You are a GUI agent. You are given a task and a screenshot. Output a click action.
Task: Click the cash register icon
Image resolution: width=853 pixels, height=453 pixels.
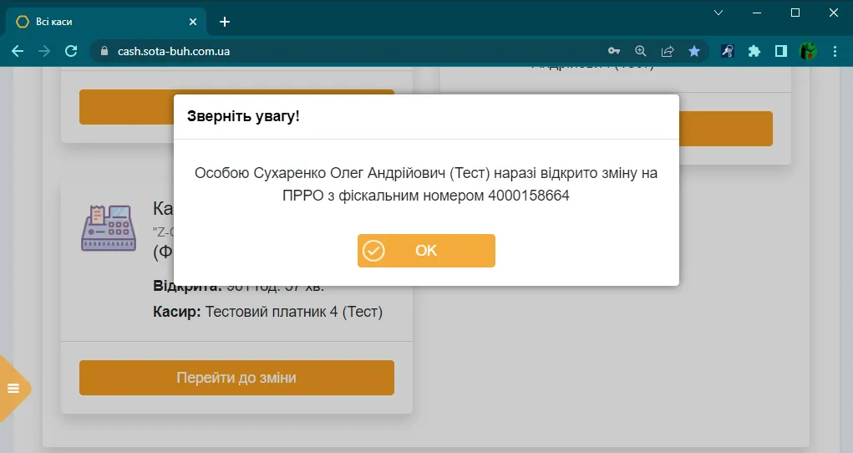tap(109, 228)
